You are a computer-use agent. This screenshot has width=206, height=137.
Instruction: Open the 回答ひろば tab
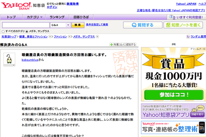(81, 17)
